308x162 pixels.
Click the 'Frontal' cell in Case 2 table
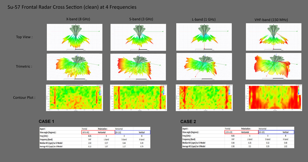[227, 129]
